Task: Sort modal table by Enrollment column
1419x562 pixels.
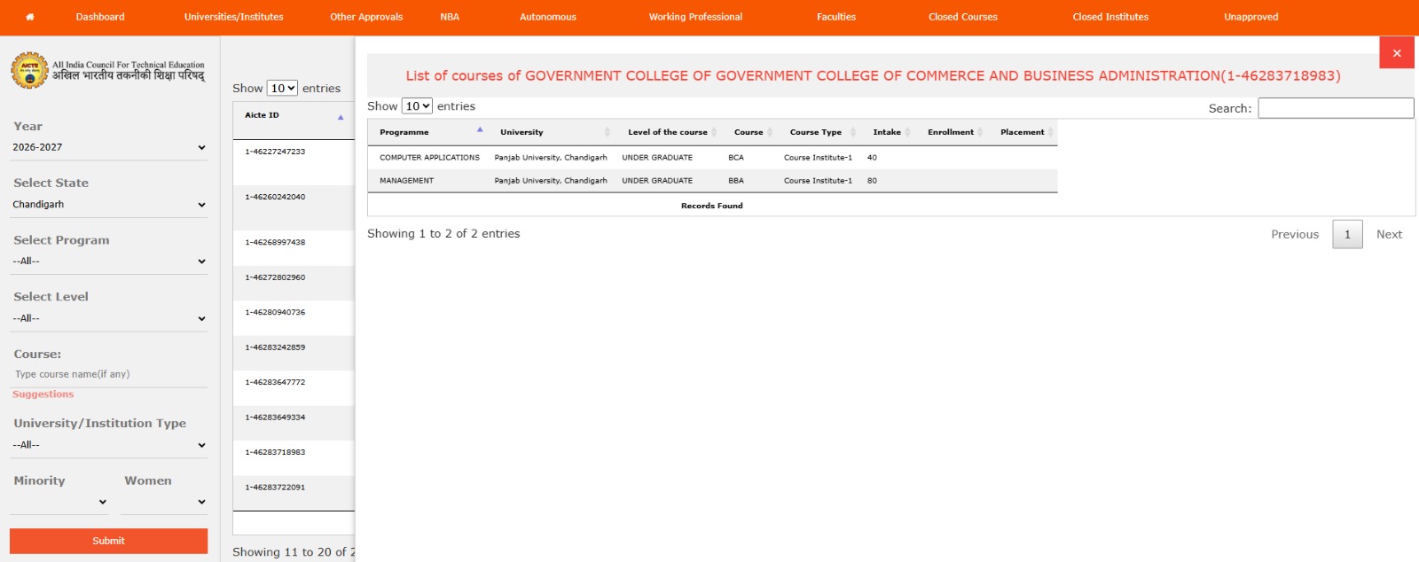Action: 953,132
